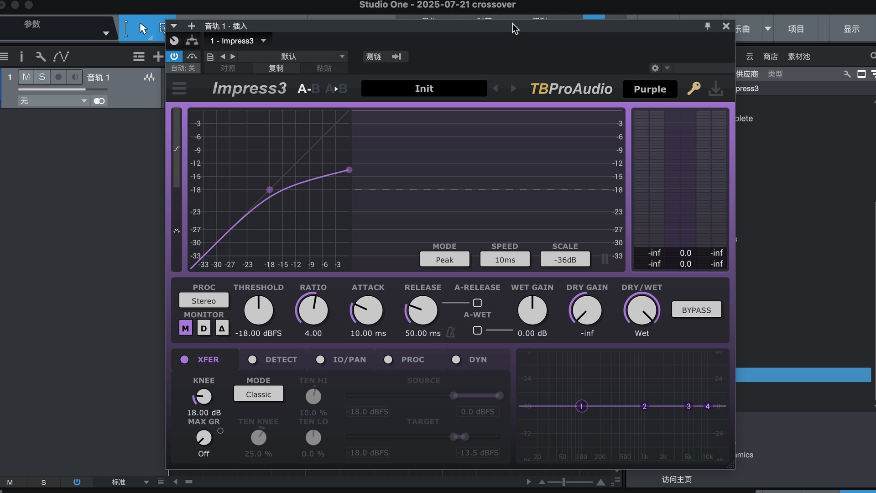Click the download update icon
Image resolution: width=876 pixels, height=493 pixels.
[x=716, y=89]
